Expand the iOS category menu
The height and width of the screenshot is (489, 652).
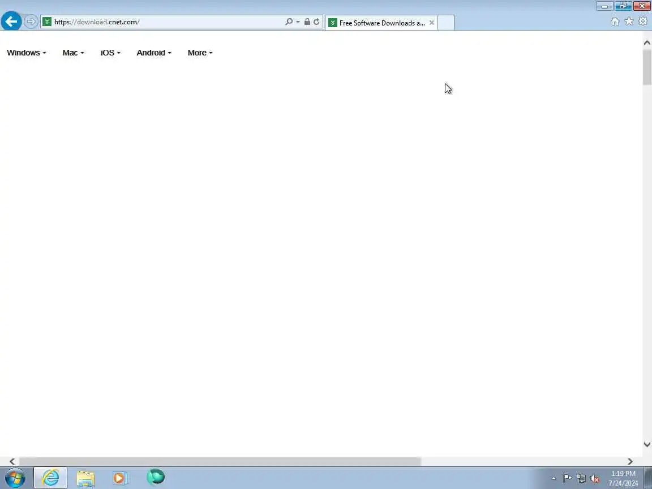pos(110,53)
